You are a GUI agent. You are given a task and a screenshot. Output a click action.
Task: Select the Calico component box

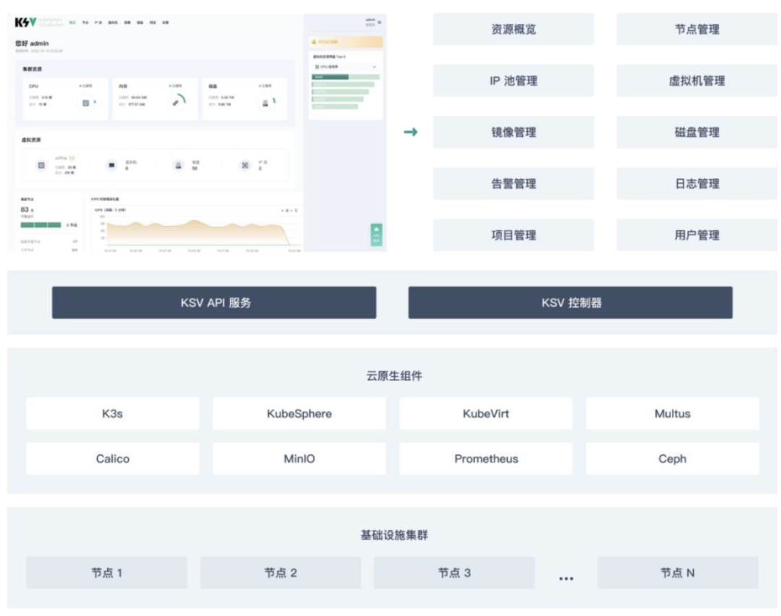[x=113, y=458]
